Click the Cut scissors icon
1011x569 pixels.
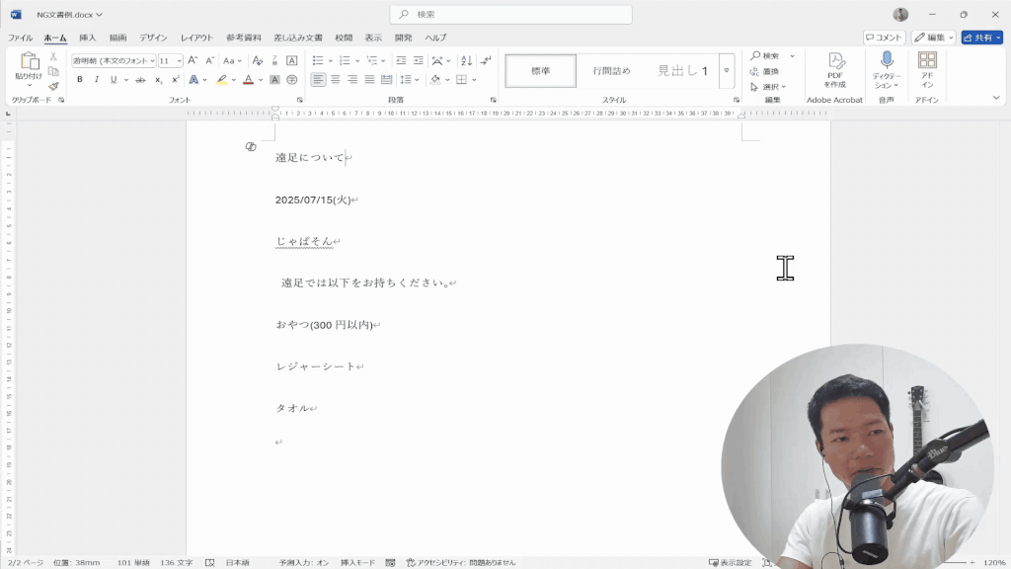(53, 57)
